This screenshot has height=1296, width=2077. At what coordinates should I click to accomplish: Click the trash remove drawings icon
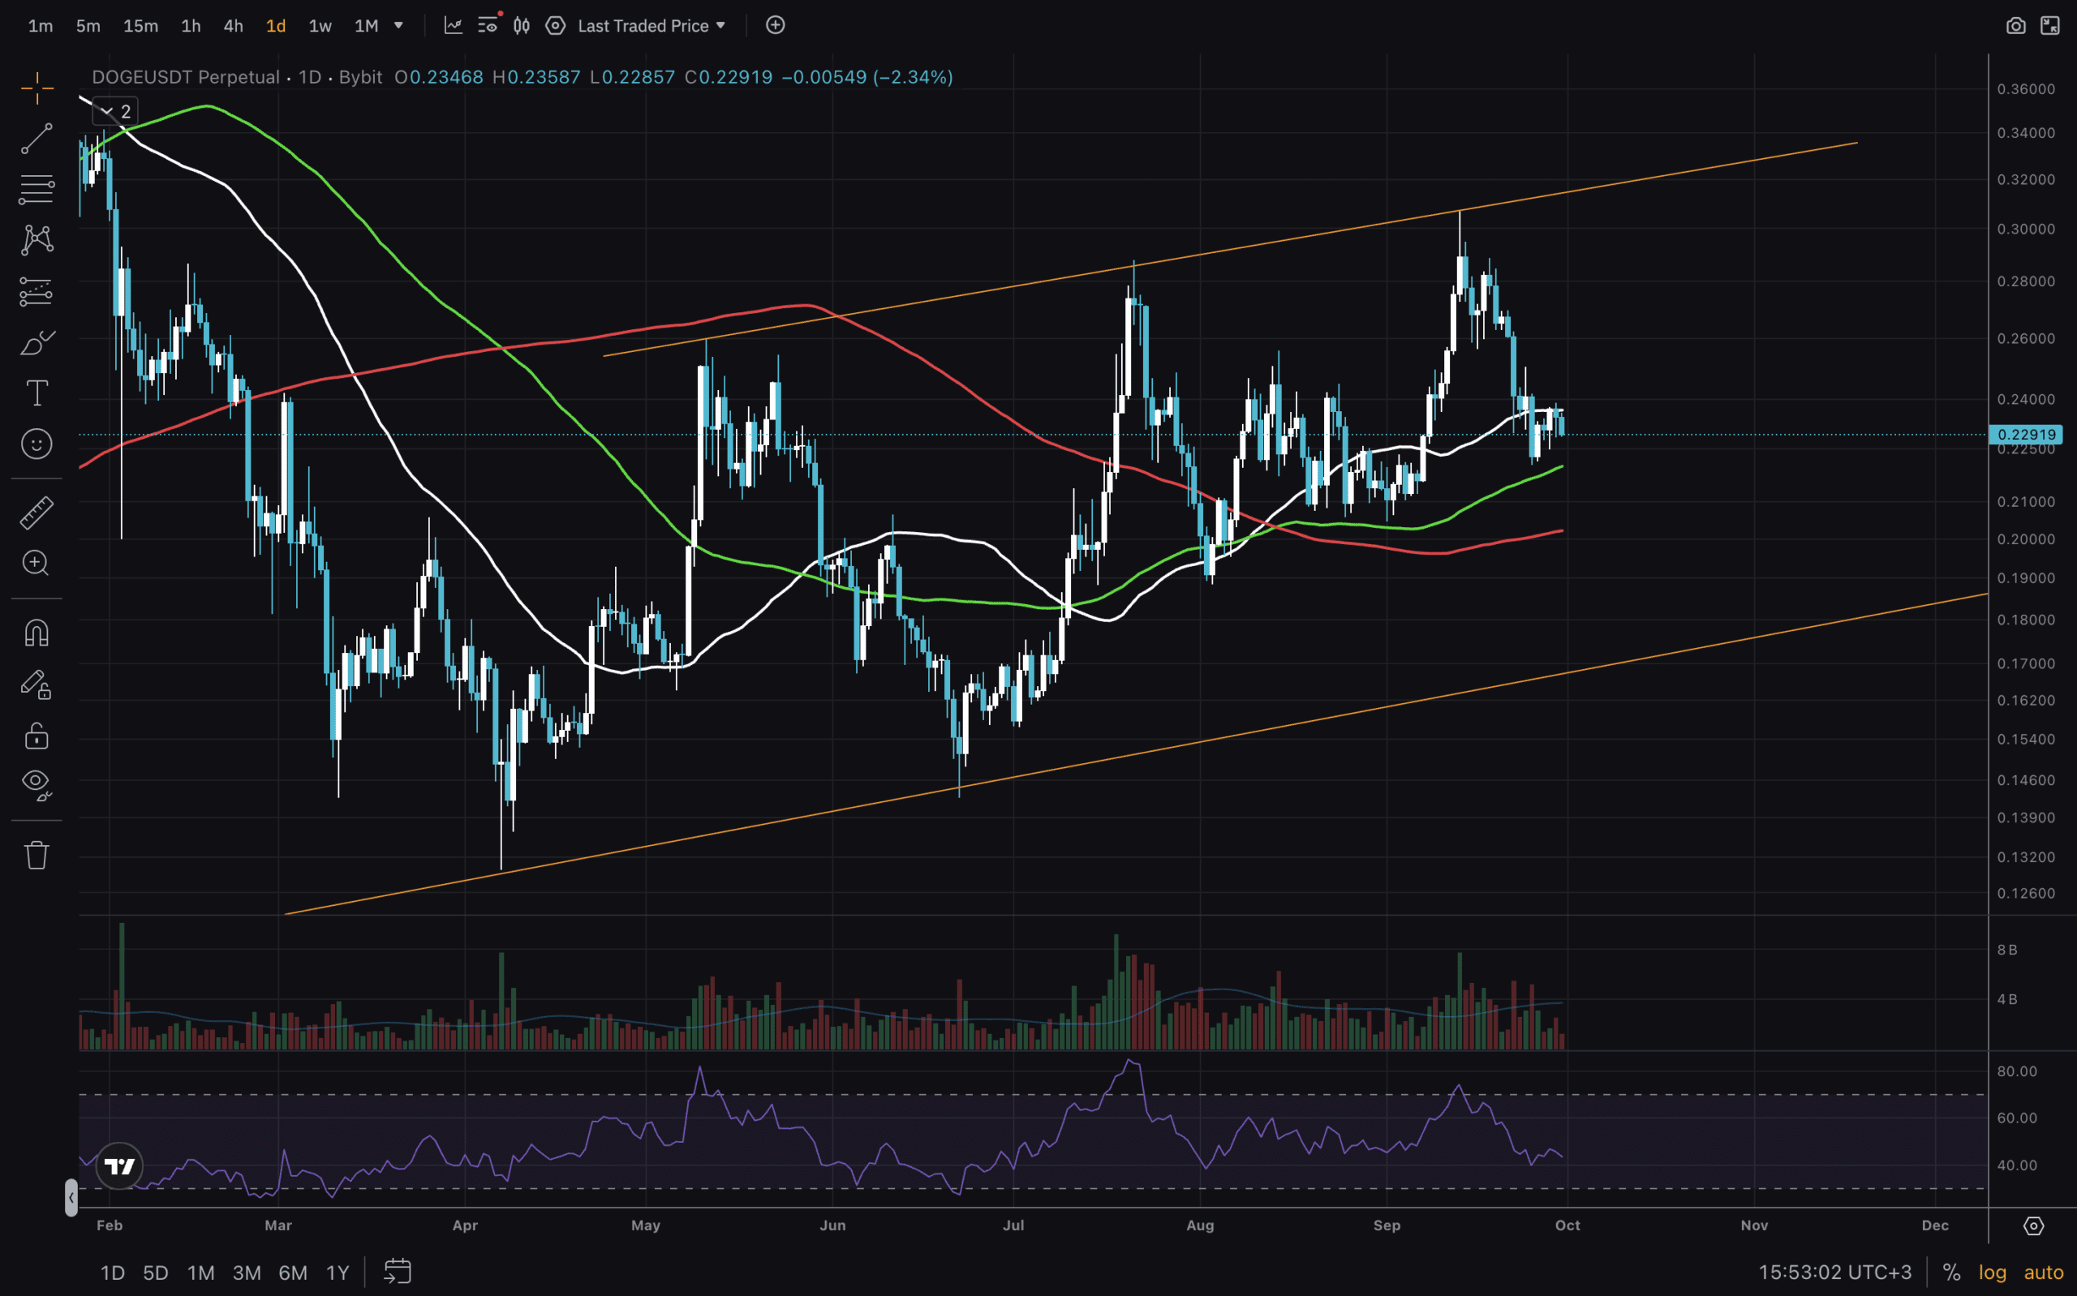tap(36, 855)
